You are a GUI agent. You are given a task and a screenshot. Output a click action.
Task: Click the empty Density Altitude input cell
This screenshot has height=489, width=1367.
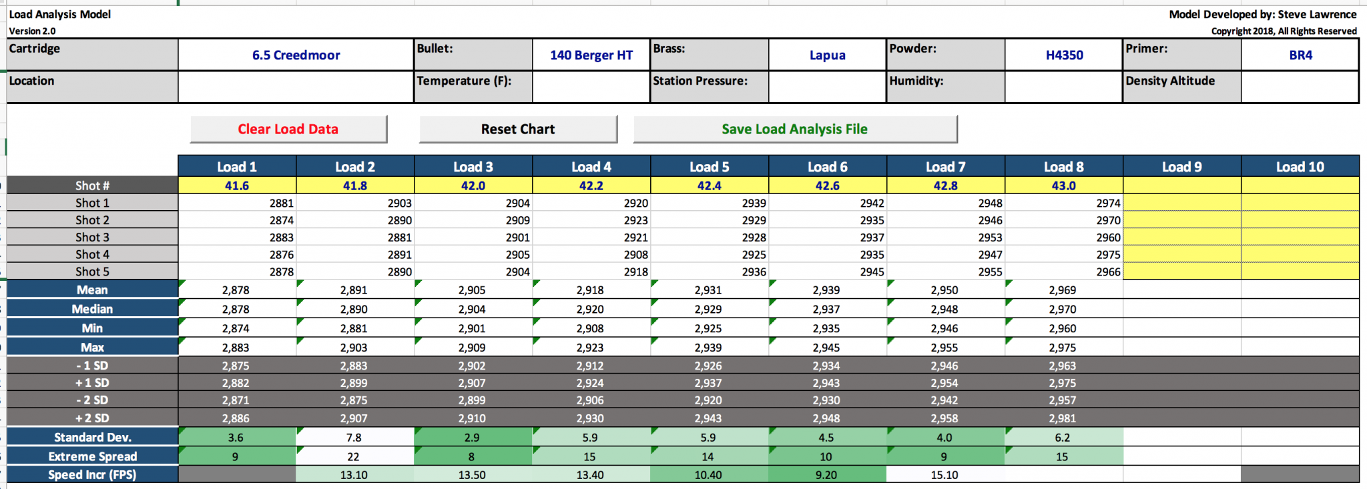[1300, 87]
